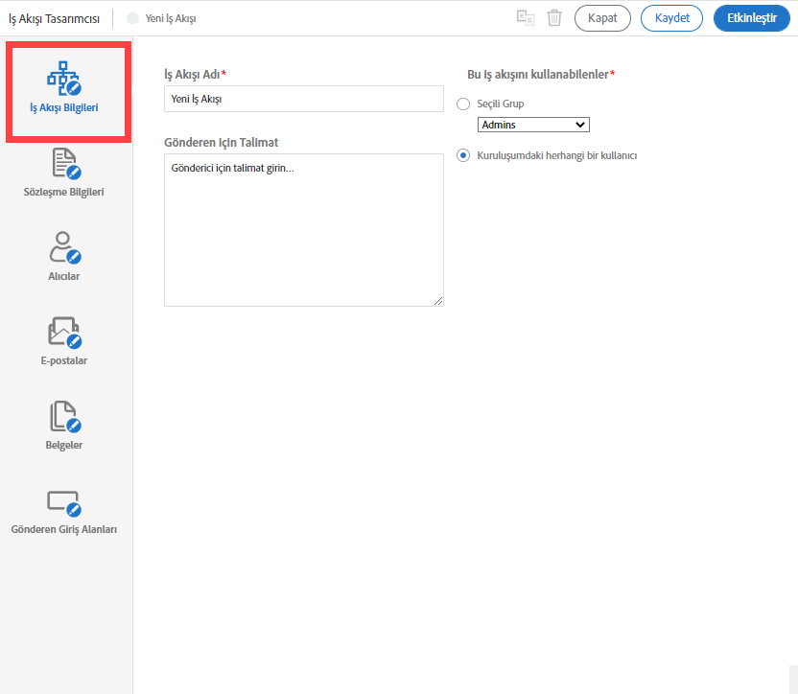Open the İş Akışı Bilgileri section icon

64,79
